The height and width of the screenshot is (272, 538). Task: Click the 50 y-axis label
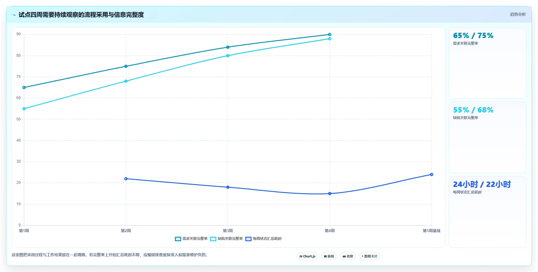pyautogui.click(x=18, y=119)
